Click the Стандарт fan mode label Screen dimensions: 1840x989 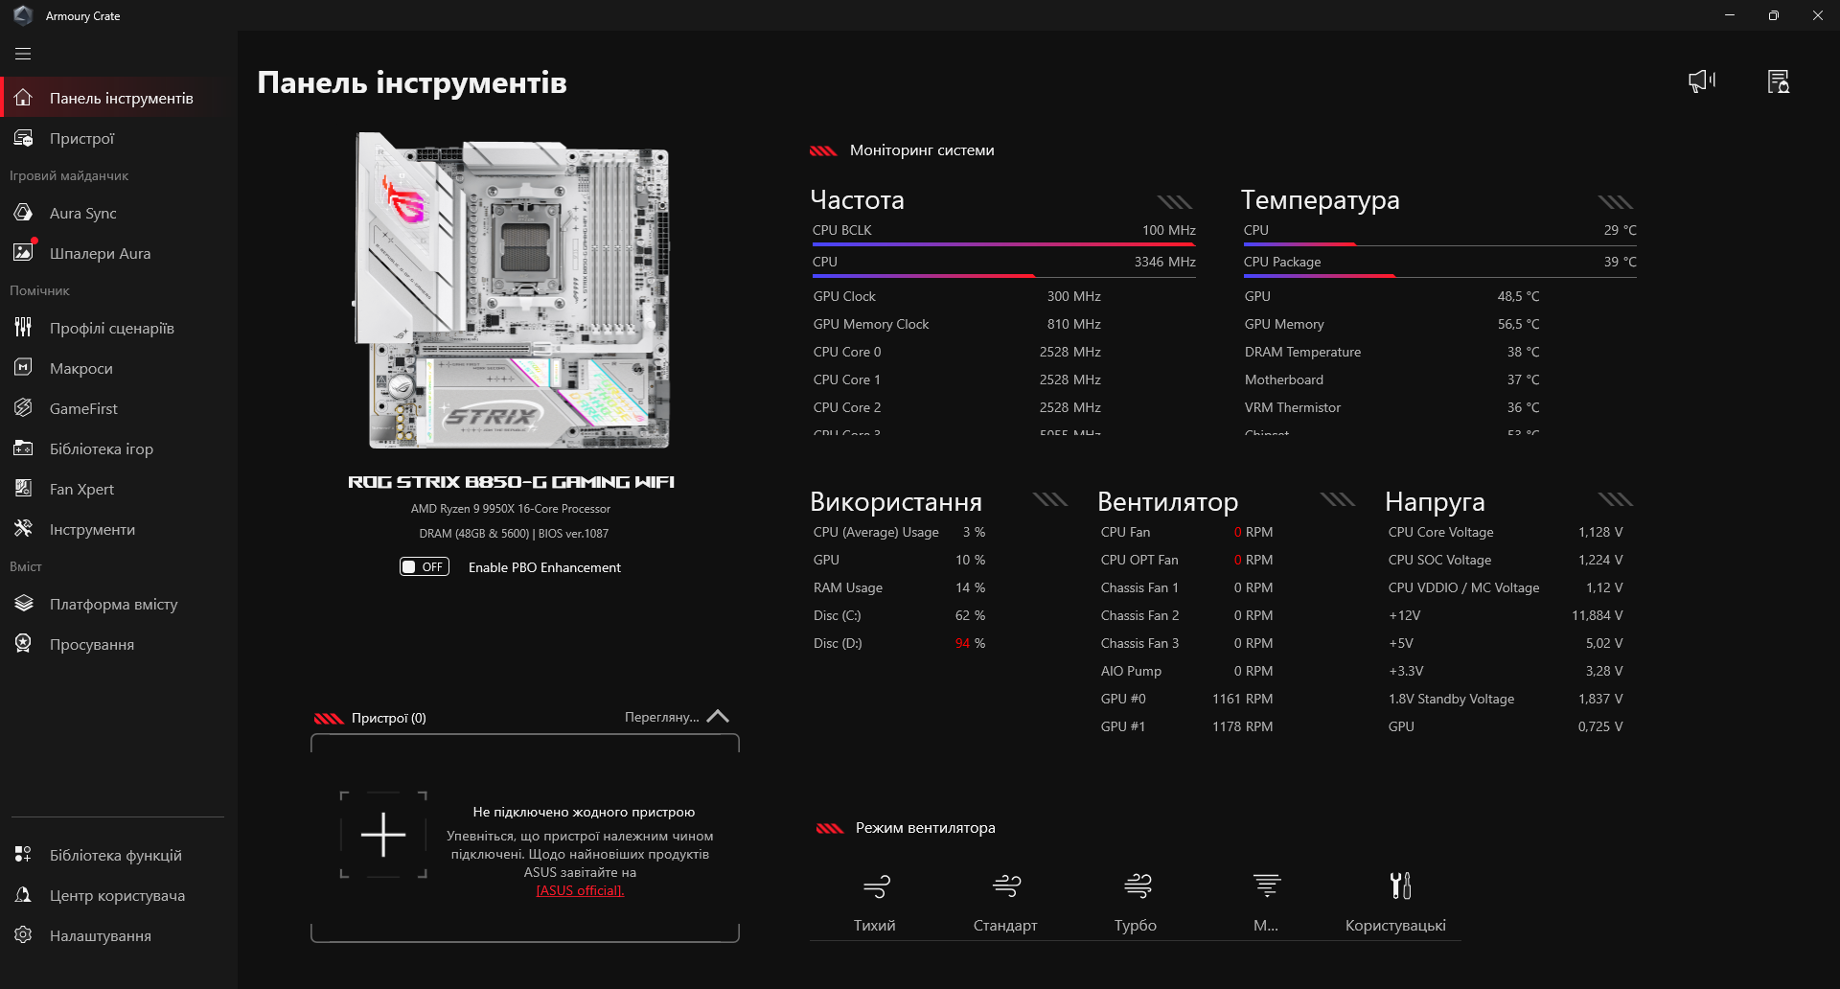(x=1005, y=925)
